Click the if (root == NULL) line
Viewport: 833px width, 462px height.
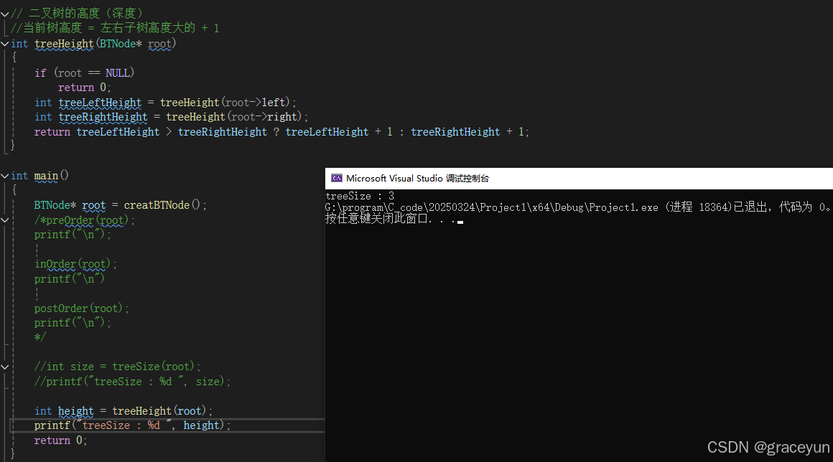pyautogui.click(x=85, y=72)
